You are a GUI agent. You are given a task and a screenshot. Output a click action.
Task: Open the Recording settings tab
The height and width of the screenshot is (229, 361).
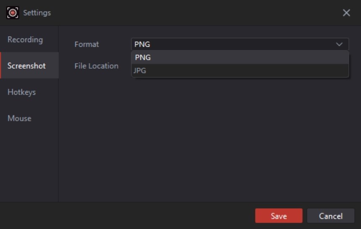point(25,40)
